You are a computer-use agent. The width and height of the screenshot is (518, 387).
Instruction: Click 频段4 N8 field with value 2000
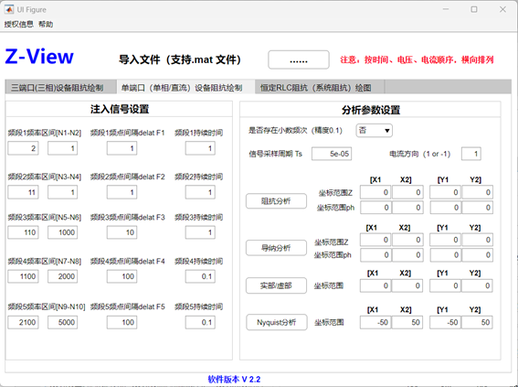(x=62, y=276)
